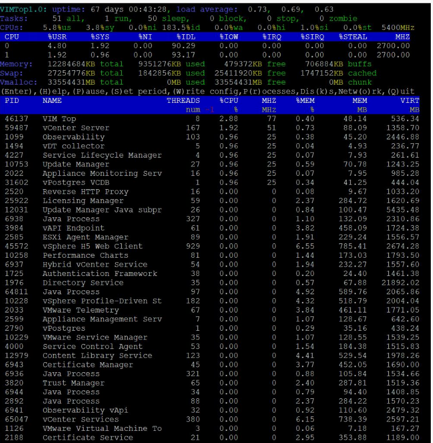Image resolution: width=433 pixels, height=443 pixels.
Task: Select the Update Manager process name
Action: tap(76, 164)
